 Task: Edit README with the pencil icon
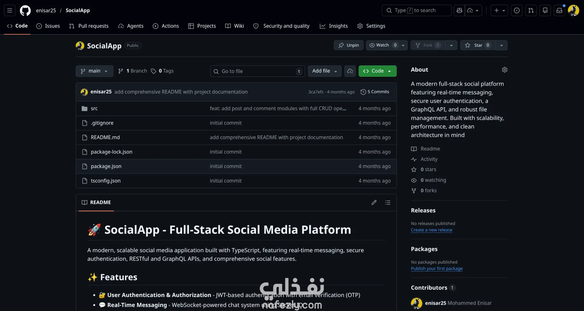coord(374,203)
